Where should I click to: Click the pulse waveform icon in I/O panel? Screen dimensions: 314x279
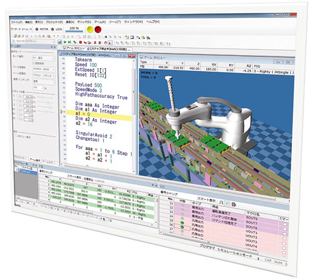(x=221, y=202)
